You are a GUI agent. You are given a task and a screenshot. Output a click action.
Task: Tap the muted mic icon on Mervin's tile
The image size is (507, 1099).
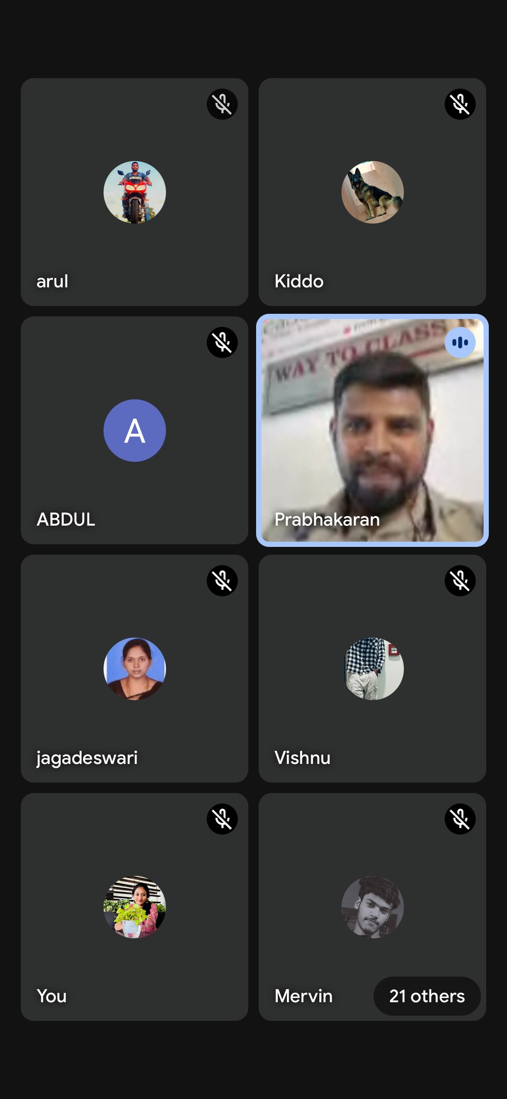click(460, 819)
